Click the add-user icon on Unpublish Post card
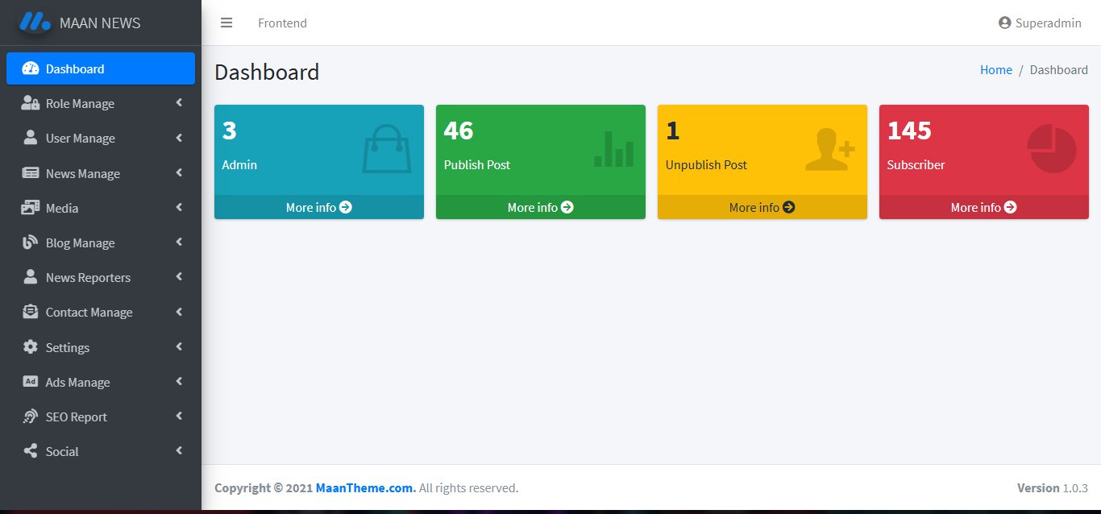Screen dimensions: 1101x514 point(829,149)
